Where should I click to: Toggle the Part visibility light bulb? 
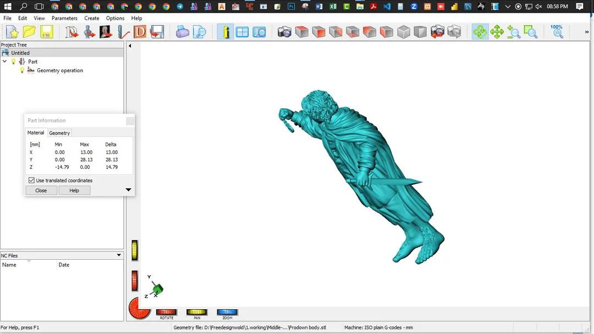tap(14, 62)
